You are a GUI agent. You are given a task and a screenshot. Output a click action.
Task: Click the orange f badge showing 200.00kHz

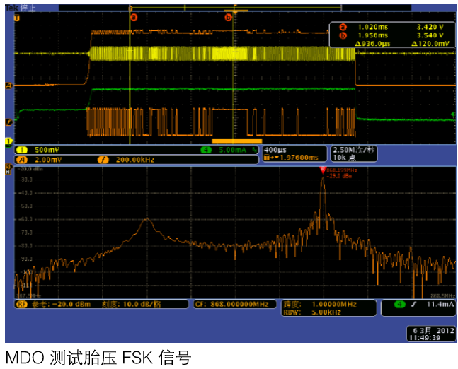(x=102, y=159)
